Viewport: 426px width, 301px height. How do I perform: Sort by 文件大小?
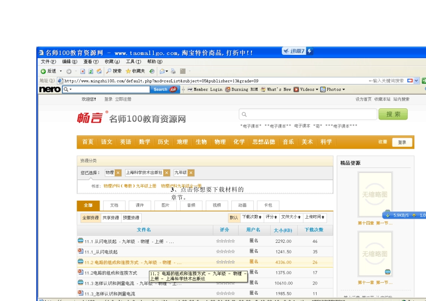291,217
